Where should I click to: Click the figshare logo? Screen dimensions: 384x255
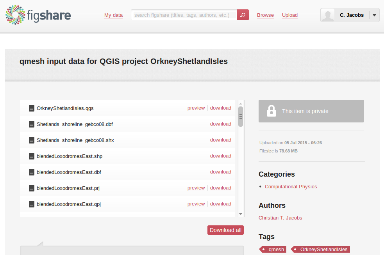coord(38,15)
